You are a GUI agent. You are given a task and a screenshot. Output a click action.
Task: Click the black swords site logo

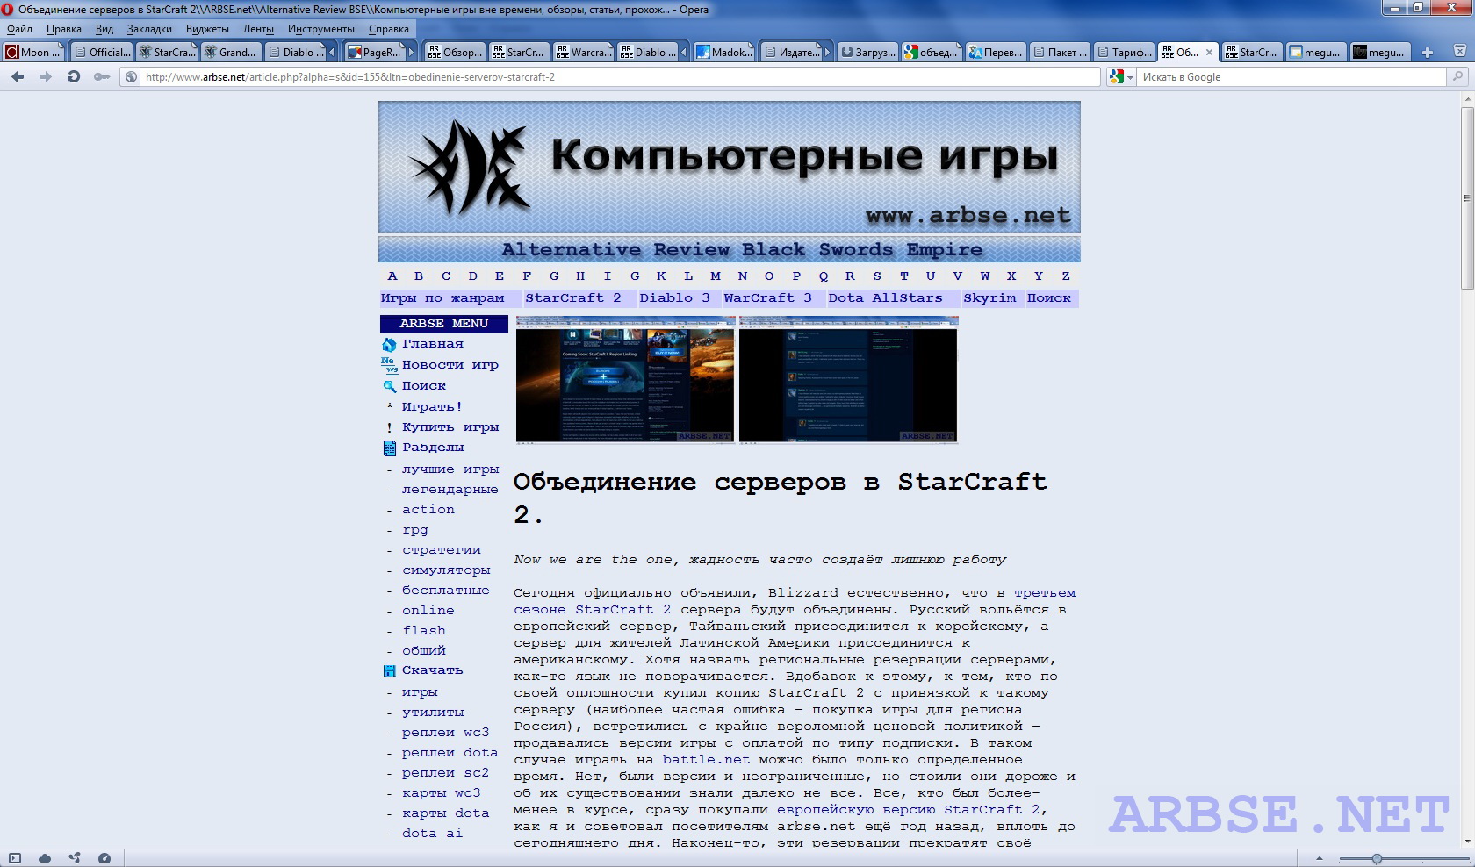tap(470, 167)
